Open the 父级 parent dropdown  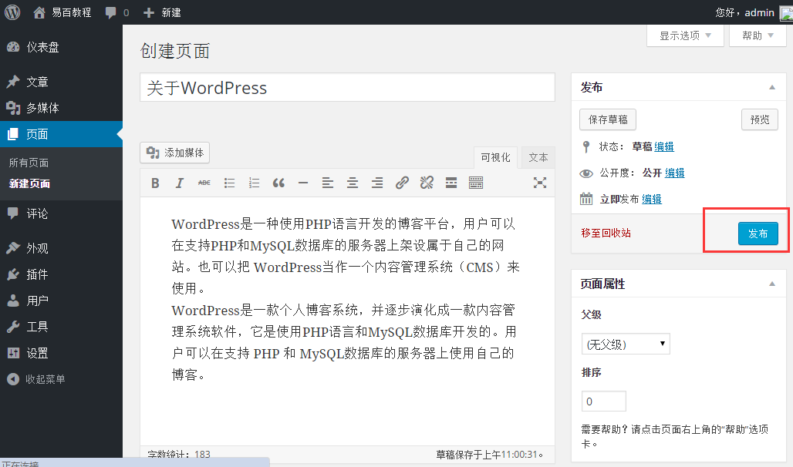pos(626,344)
